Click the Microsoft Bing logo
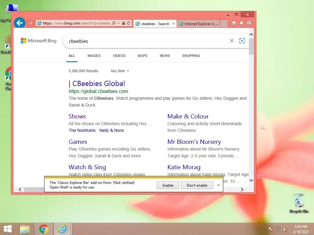 [39, 41]
